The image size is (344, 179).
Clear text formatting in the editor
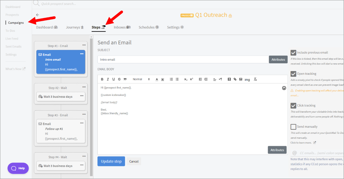[255, 79]
